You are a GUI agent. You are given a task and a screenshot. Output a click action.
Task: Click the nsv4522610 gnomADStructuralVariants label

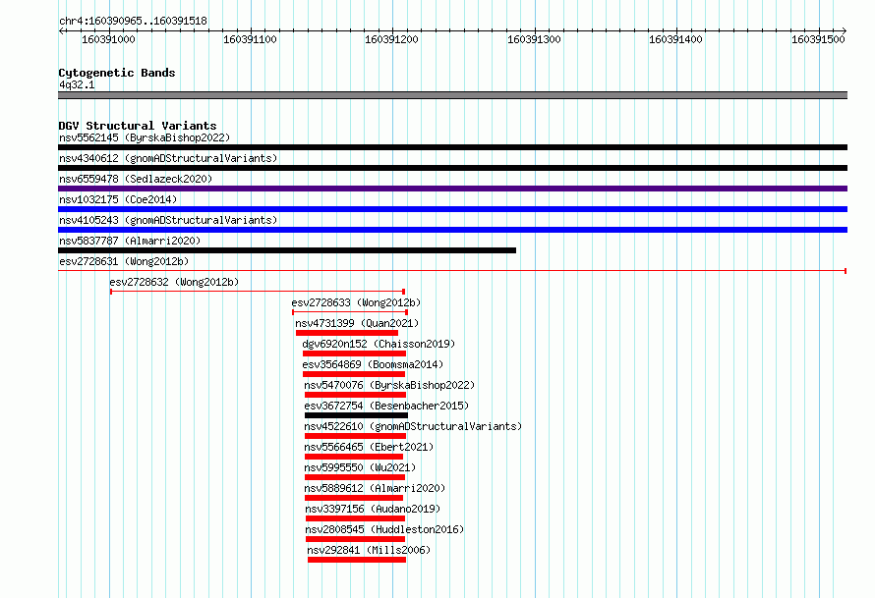point(413,426)
